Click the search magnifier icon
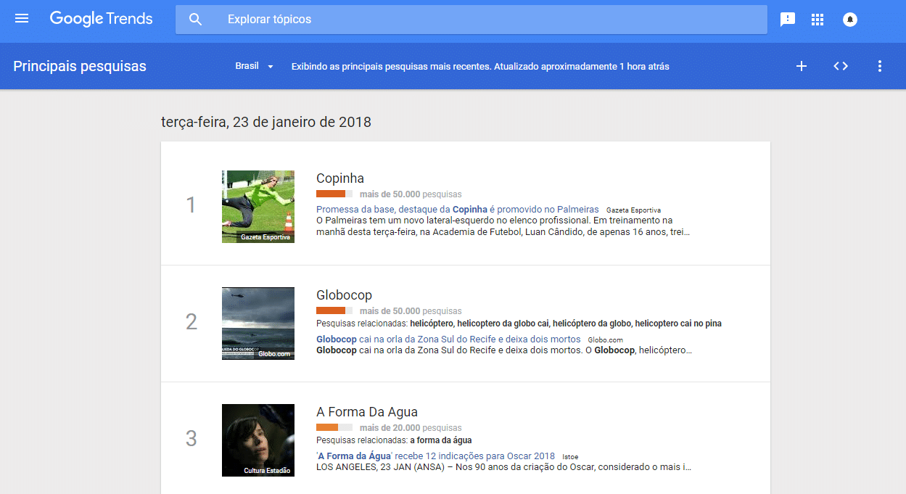Viewport: 906px width, 494px height. tap(195, 20)
